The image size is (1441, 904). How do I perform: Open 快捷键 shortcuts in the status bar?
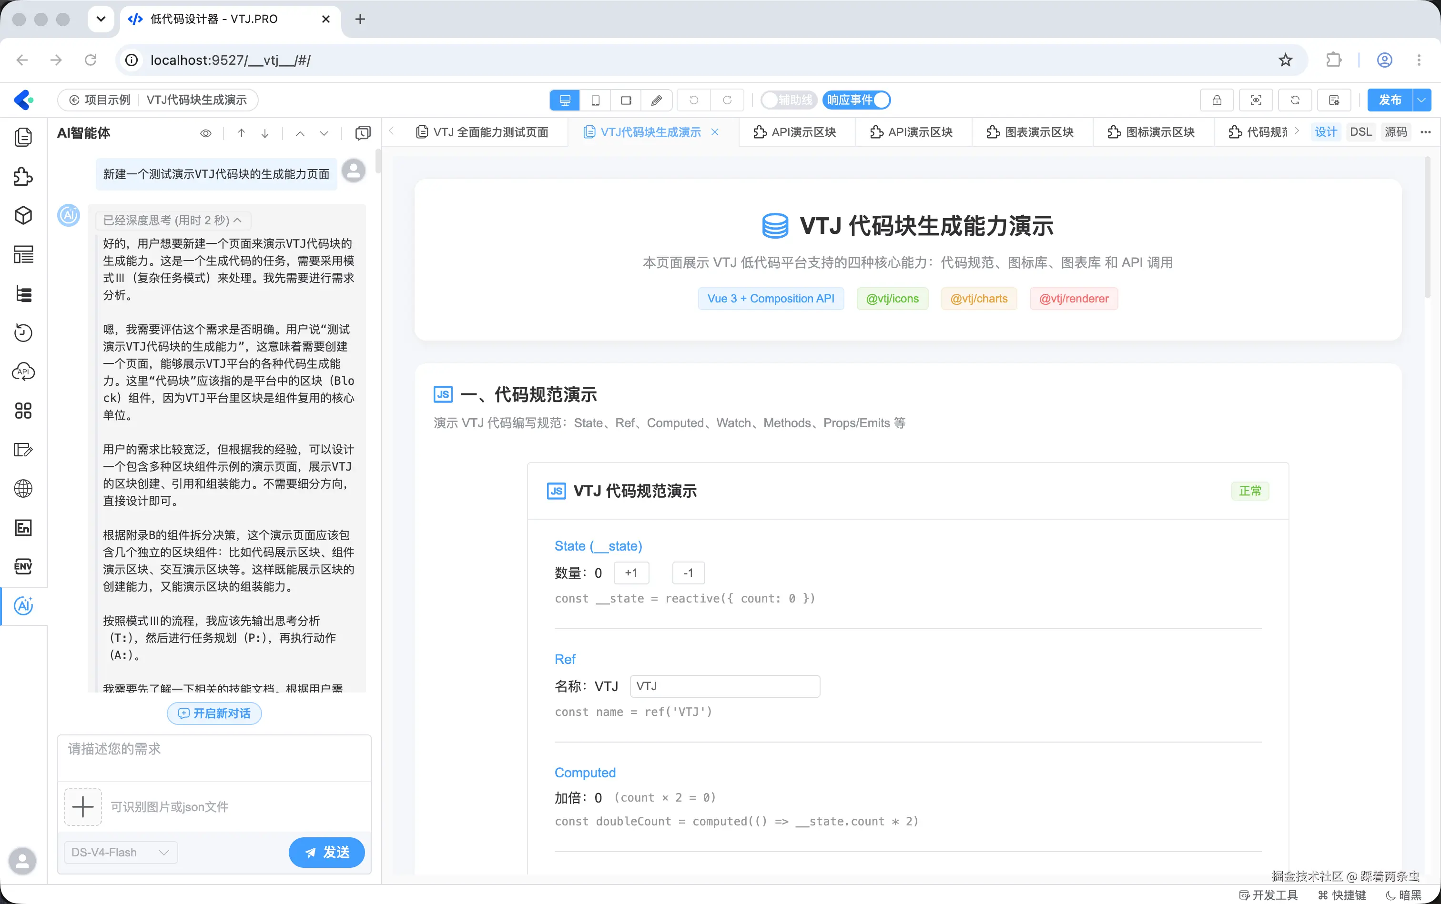(x=1342, y=894)
